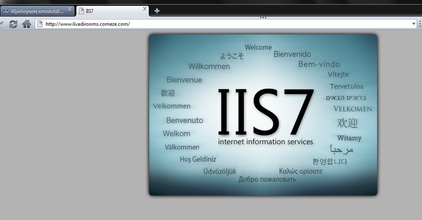Click the three-dot toolbar grip handle

point(263,18)
